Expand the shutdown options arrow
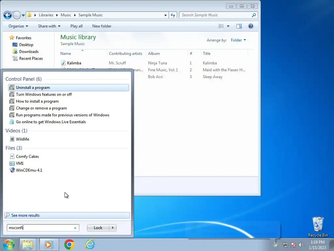This screenshot has height=251, width=334. (113, 228)
